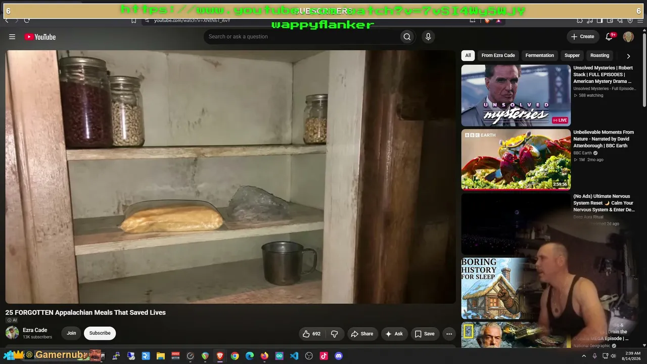Select the Supper filter chip
Image resolution: width=647 pixels, height=364 pixels.
pos(572,56)
